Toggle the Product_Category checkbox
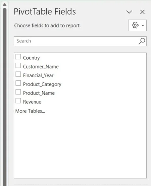 coord(18,83)
